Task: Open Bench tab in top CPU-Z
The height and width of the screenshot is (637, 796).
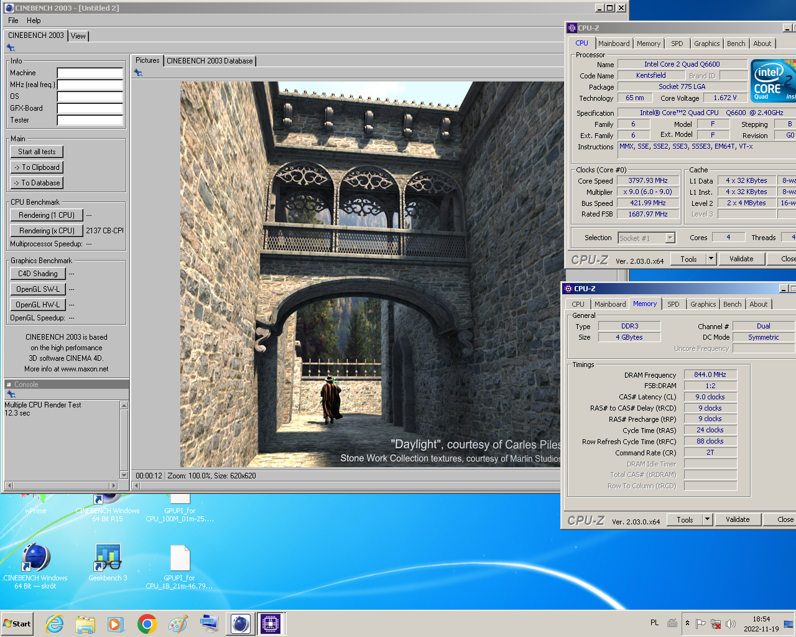Action: coord(736,44)
